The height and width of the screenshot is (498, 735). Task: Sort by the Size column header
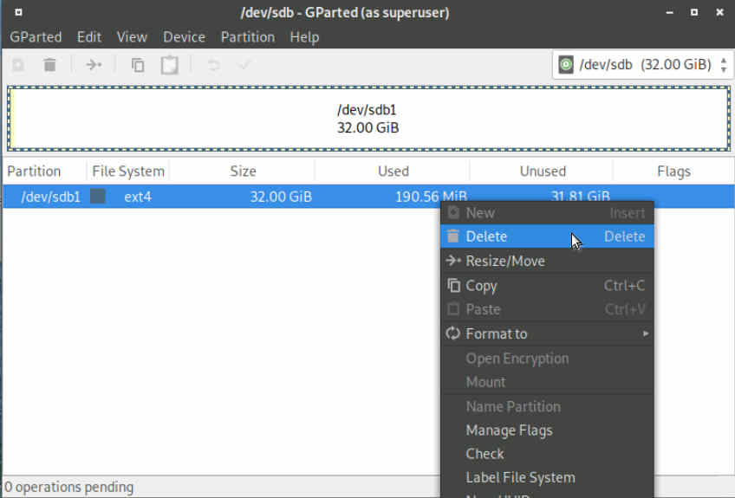243,171
